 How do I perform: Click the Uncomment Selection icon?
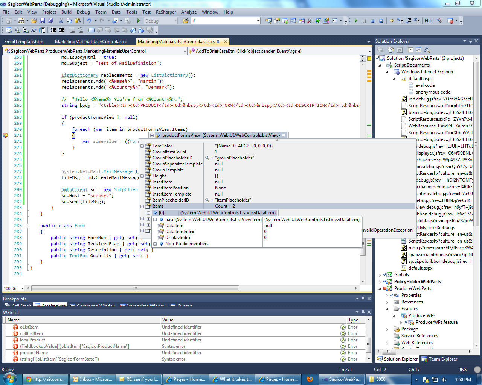pyautogui.click(x=80, y=30)
